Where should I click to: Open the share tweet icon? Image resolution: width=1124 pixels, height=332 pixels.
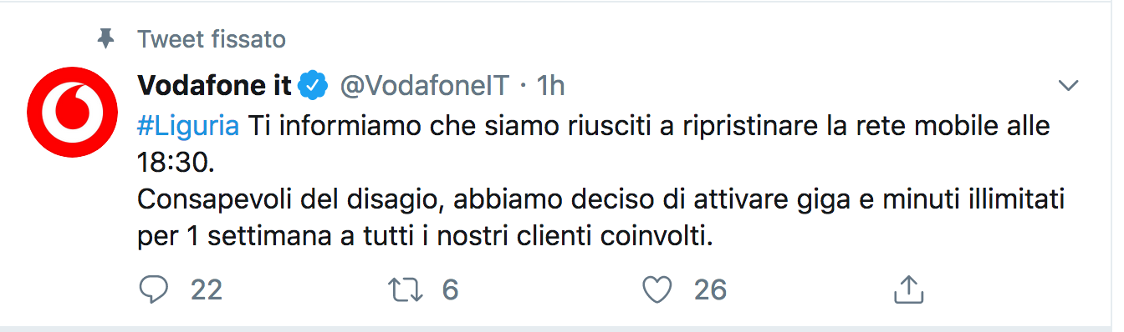pos(908,289)
